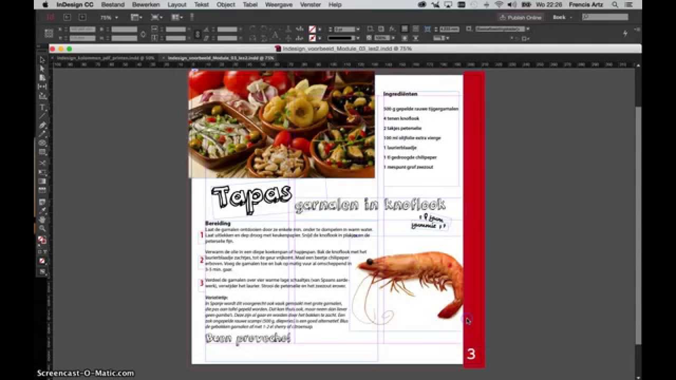
Task: Open the Venster menu
Action: [310, 4]
